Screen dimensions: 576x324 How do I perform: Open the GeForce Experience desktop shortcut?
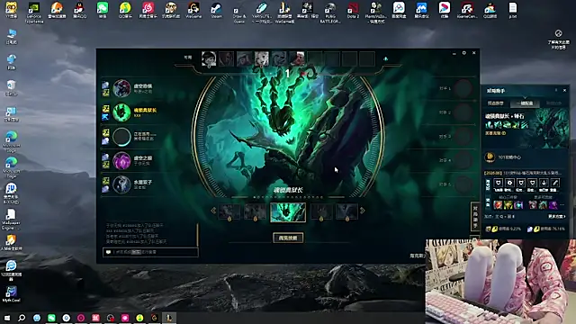(x=34, y=12)
